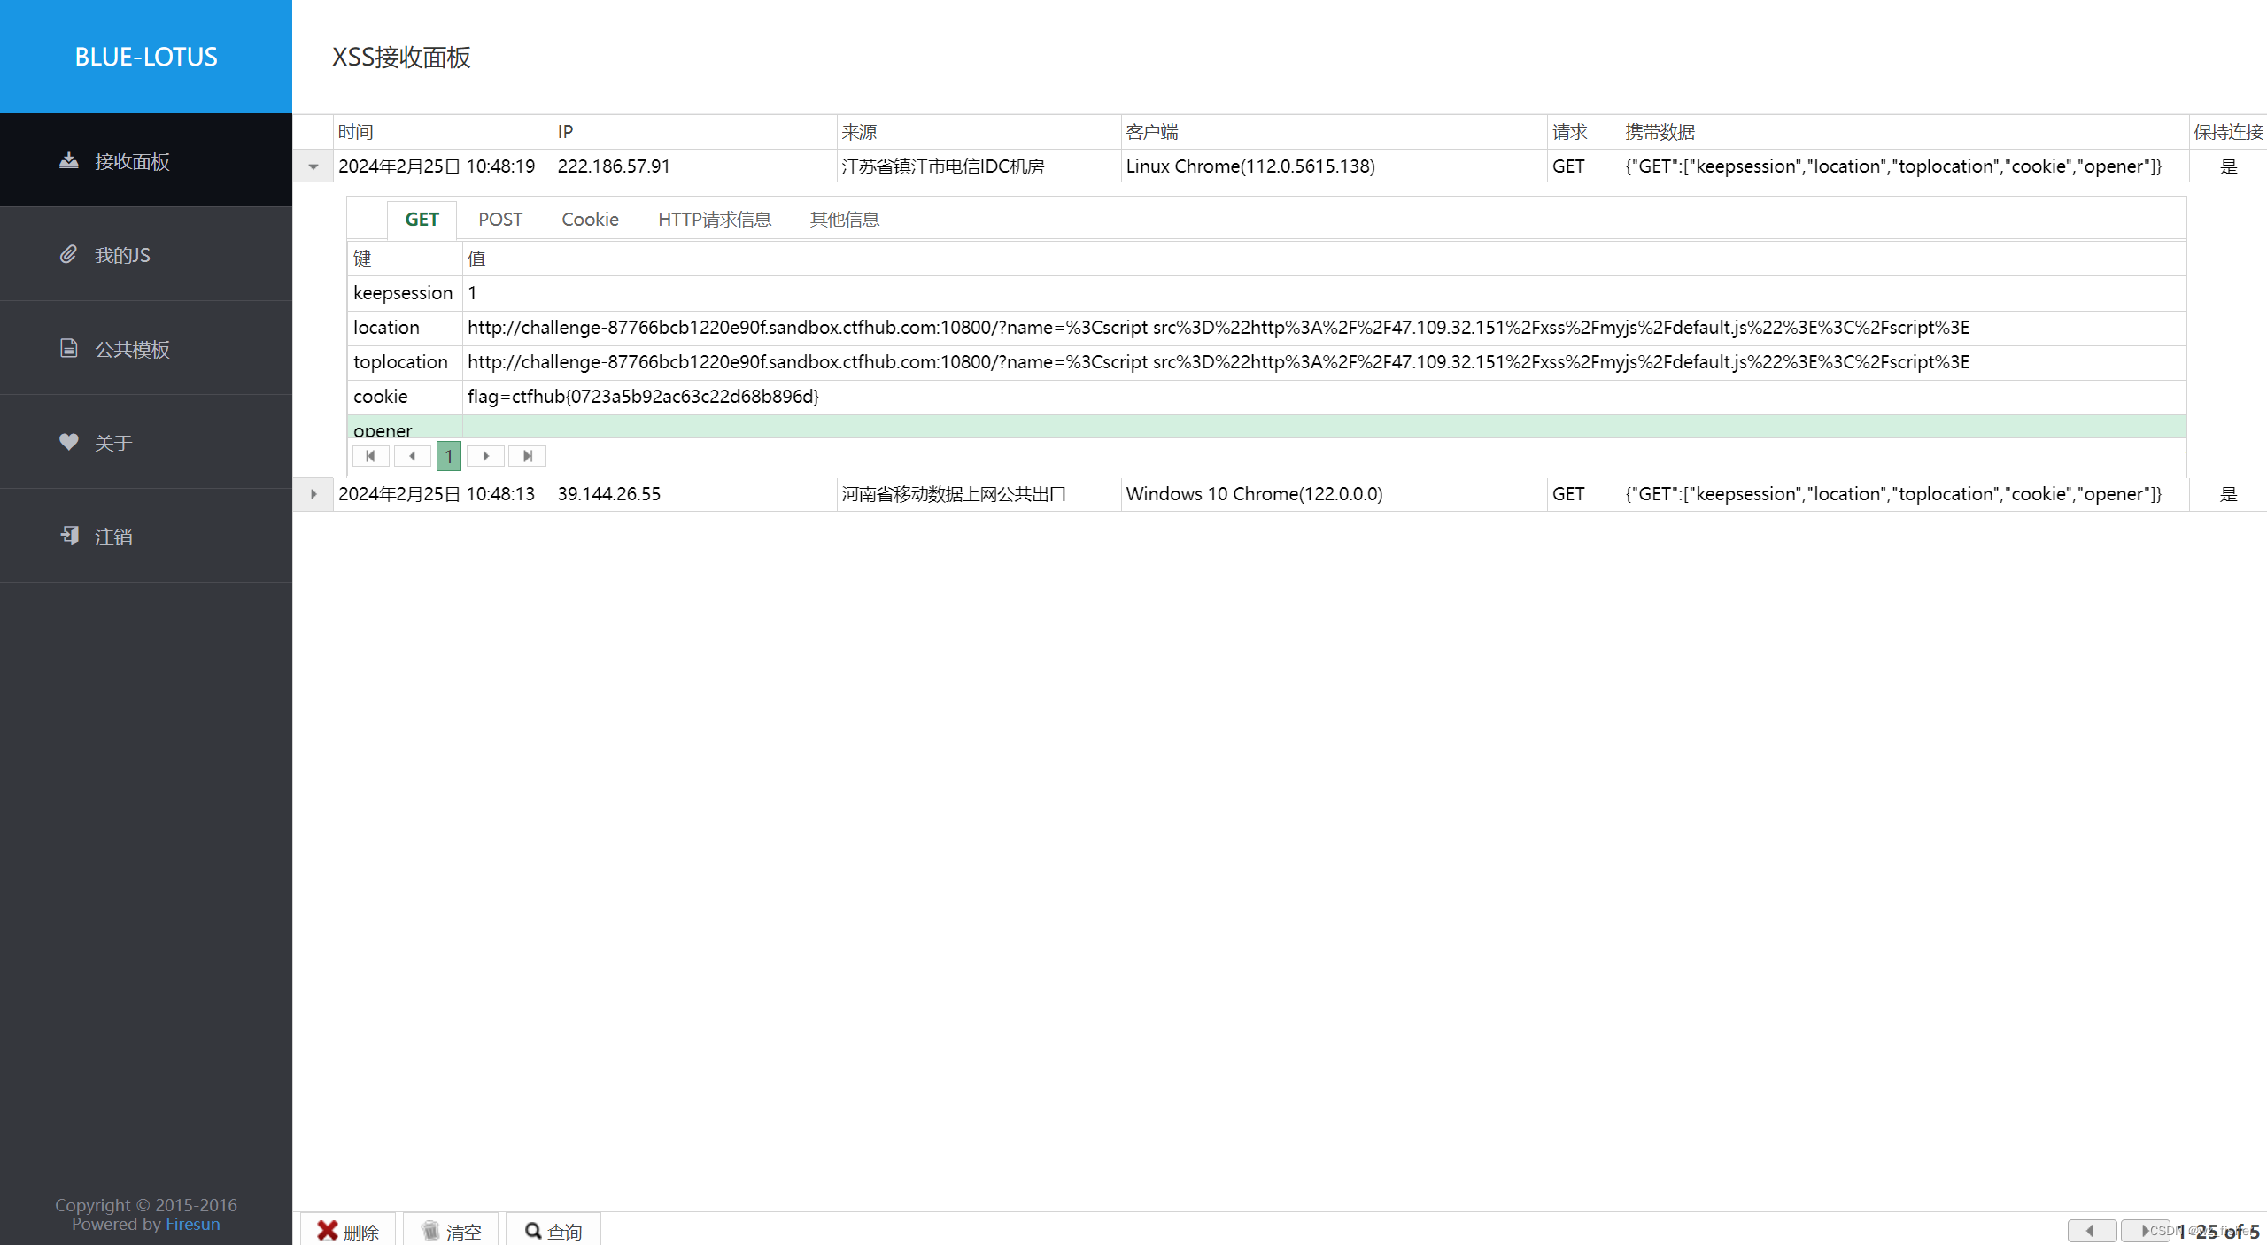The width and height of the screenshot is (2267, 1245).
Task: Click the magnifier icon for 查询
Action: [533, 1231]
